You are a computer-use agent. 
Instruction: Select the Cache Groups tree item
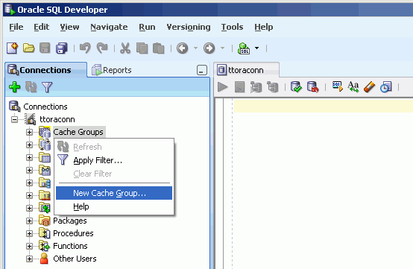78,132
